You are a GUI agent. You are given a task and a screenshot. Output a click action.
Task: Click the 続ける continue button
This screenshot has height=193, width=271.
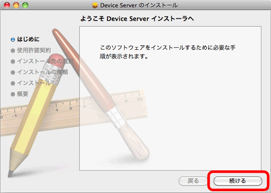coord(238,181)
